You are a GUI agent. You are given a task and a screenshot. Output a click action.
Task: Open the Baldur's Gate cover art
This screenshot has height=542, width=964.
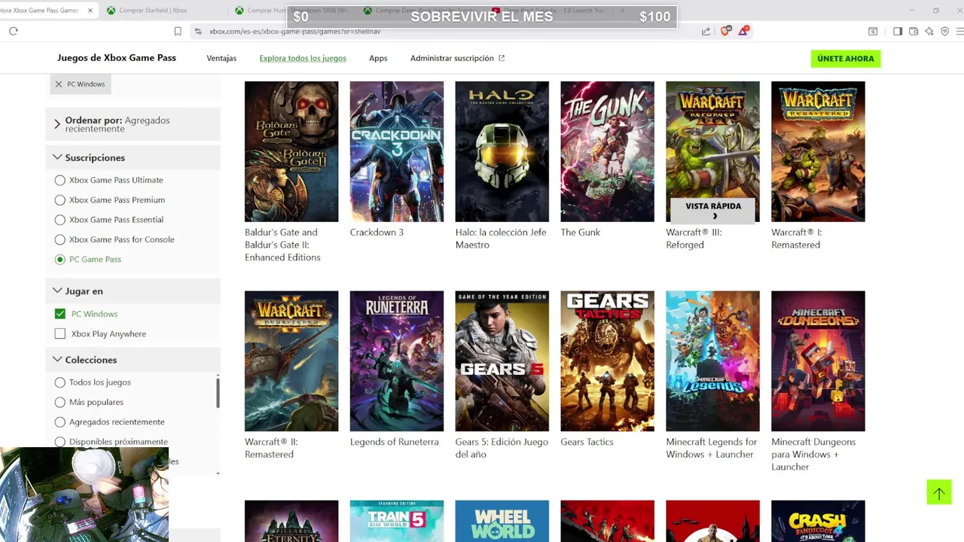coord(291,151)
